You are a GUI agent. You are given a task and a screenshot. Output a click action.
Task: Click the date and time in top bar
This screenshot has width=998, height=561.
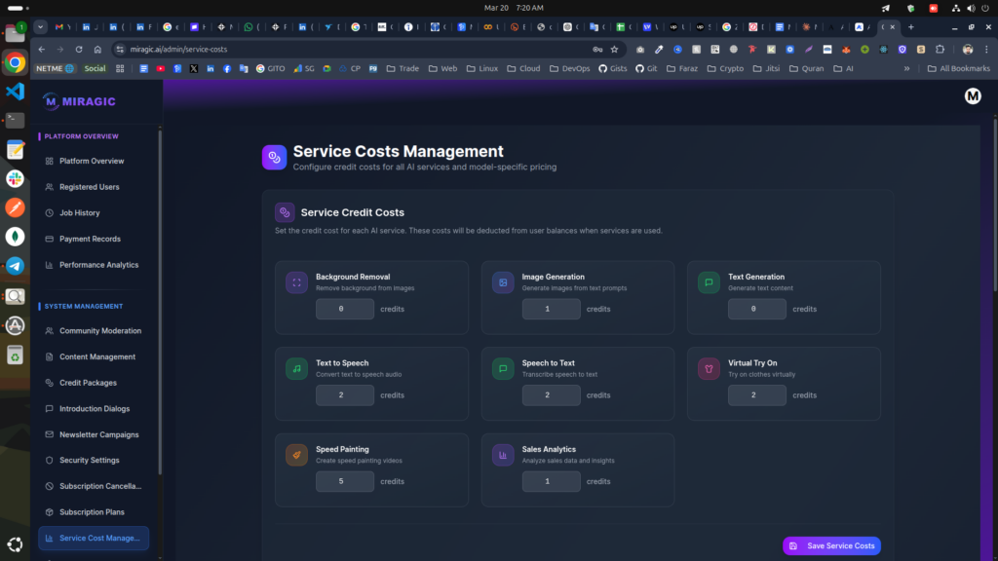pyautogui.click(x=514, y=8)
